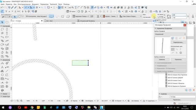Expand the Modifiers section

tap(170, 66)
